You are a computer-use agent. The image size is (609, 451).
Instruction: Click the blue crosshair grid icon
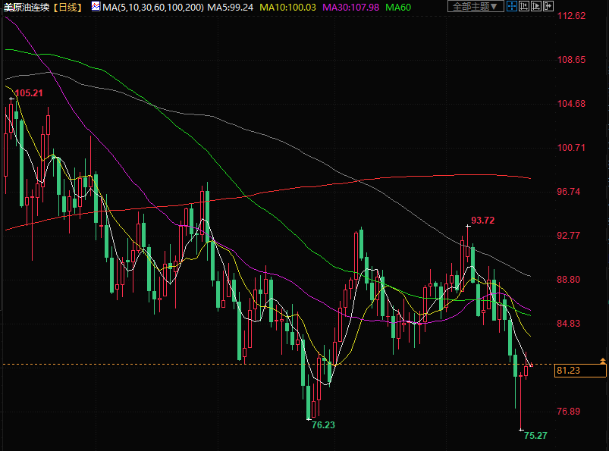tap(512, 7)
